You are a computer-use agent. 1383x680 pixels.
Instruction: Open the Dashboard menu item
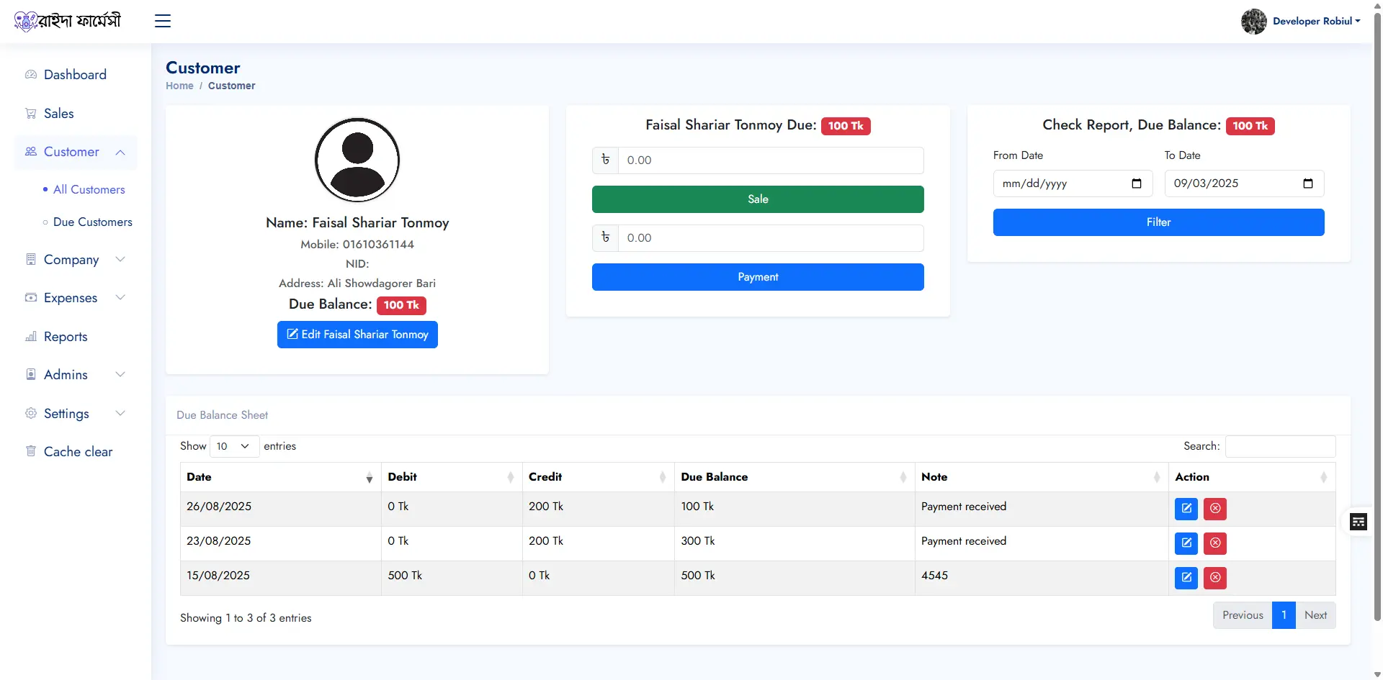(75, 75)
